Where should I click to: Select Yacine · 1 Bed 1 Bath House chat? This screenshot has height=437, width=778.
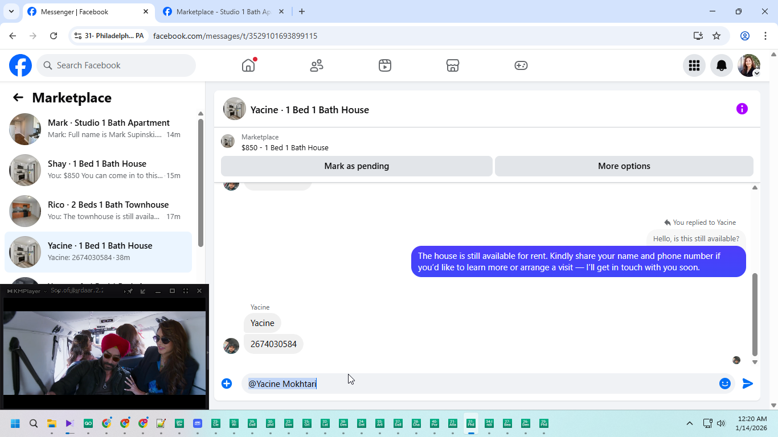[x=99, y=252]
